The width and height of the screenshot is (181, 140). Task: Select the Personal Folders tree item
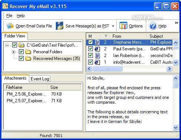[48, 52]
